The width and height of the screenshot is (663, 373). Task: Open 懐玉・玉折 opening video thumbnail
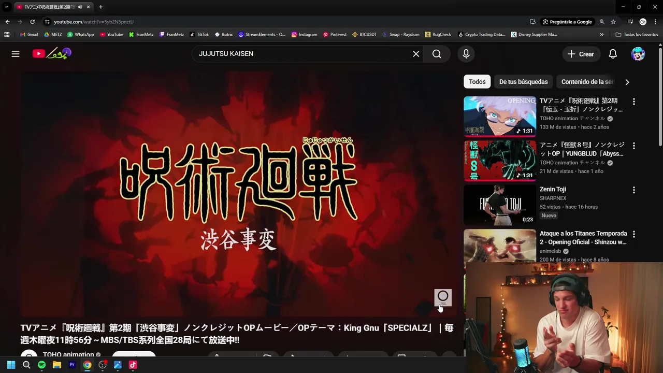tap(500, 117)
